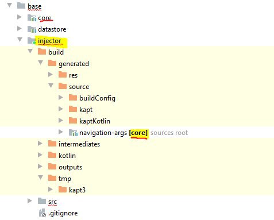This screenshot has width=274, height=220.
Task: Select the navigation-args label
Action: (103, 133)
